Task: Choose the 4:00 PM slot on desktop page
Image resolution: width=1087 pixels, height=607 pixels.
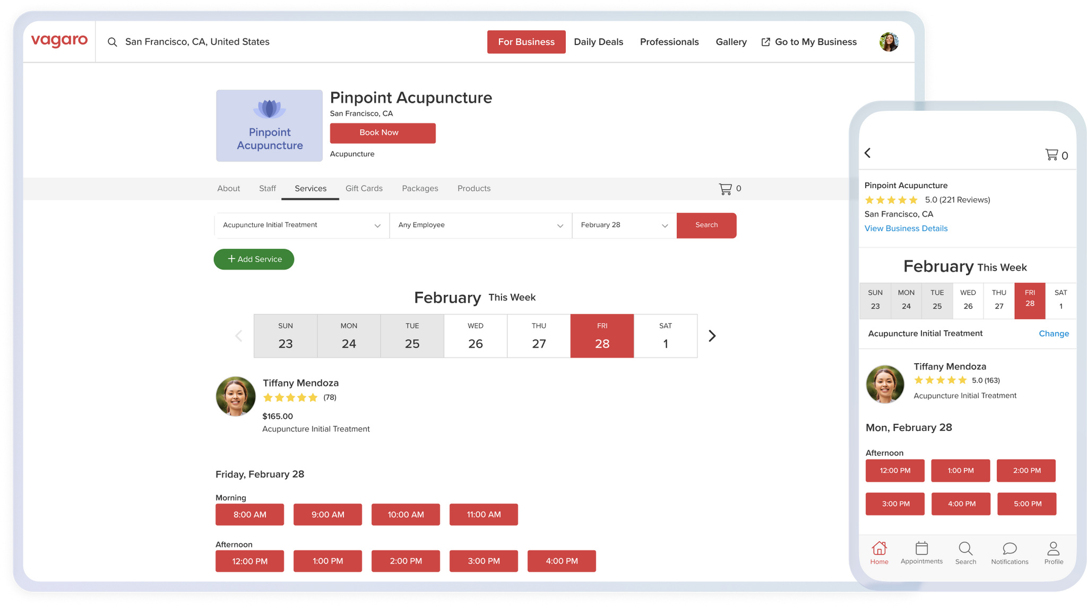Action: (562, 561)
